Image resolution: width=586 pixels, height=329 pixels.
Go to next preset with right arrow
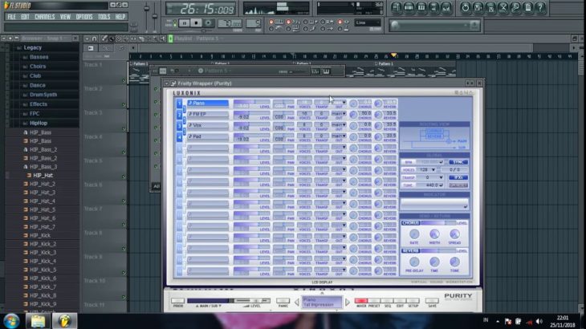click(x=348, y=302)
